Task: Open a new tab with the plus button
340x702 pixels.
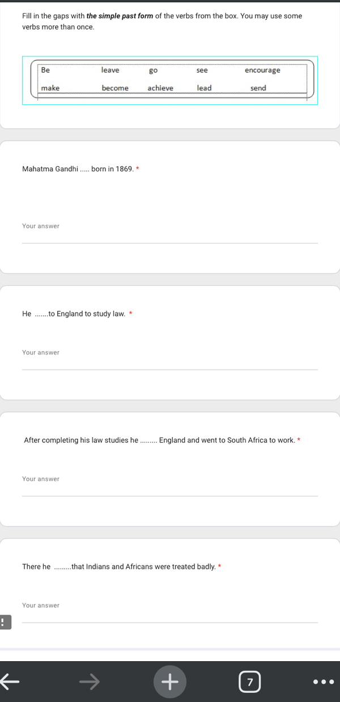Action: point(170,682)
